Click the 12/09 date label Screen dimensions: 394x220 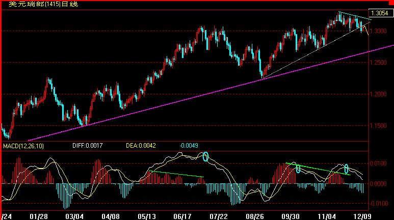pyautogui.click(x=362, y=216)
